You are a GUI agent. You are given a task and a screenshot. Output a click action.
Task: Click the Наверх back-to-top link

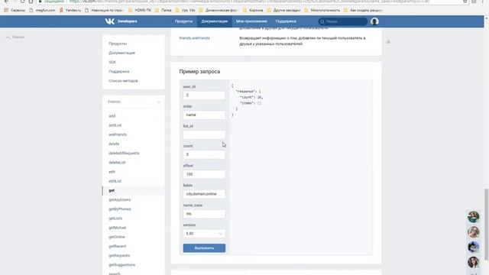pyautogui.click(x=15, y=37)
